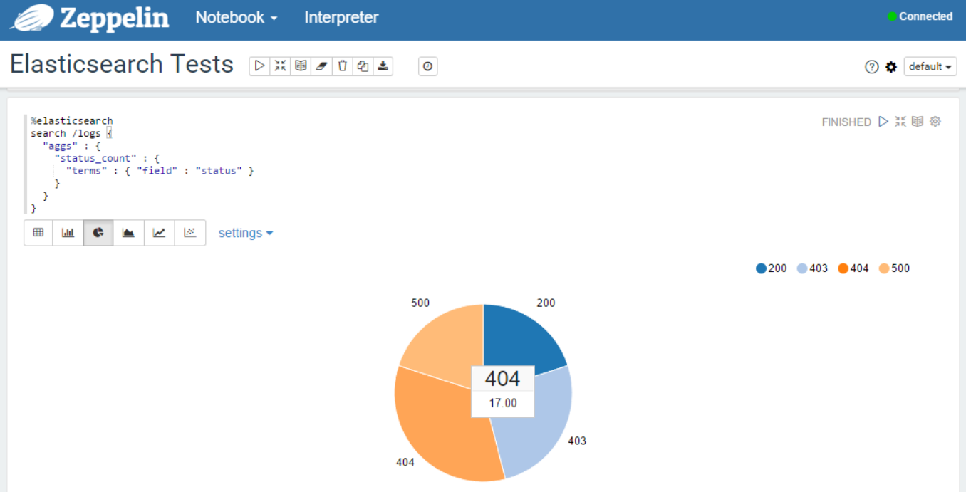
Task: Open interpreter binding gear in the notebook header
Action: (890, 67)
